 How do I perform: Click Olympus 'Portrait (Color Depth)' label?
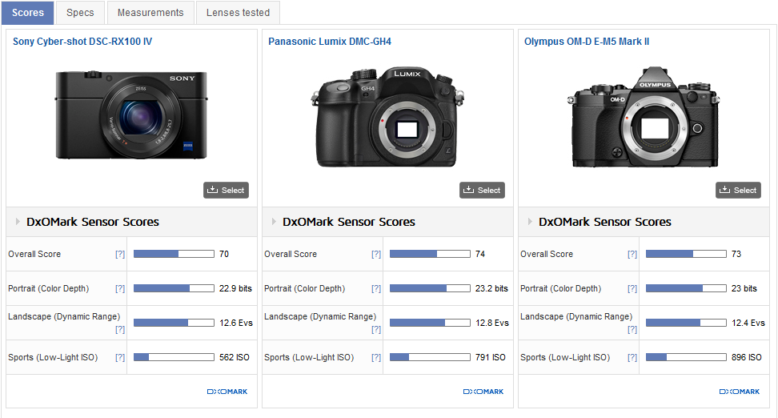560,288
